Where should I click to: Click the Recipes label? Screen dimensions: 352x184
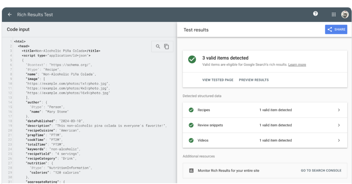pos(203,110)
